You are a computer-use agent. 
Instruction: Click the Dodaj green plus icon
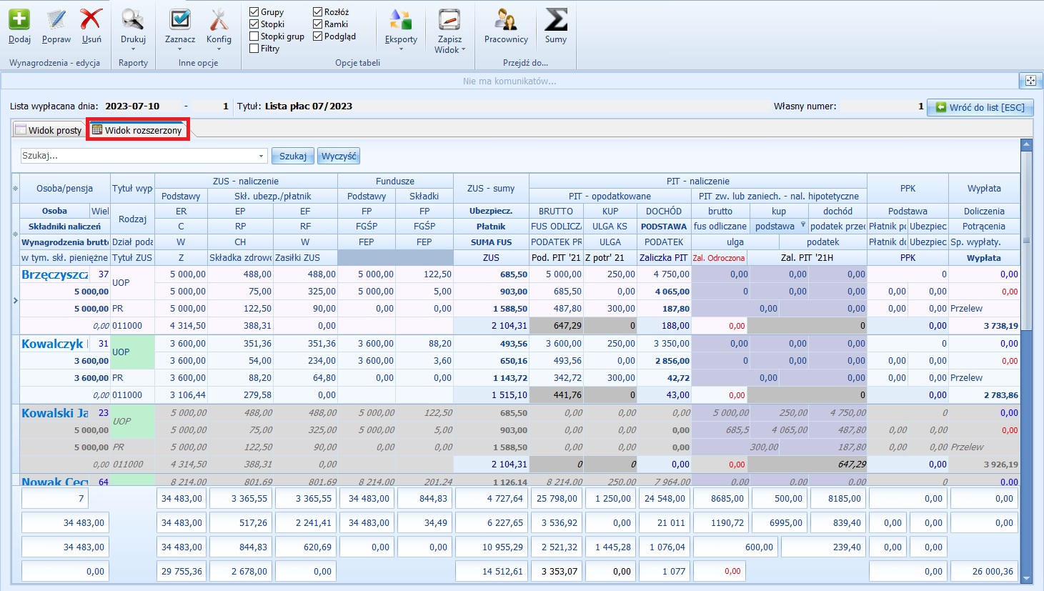tap(19, 19)
